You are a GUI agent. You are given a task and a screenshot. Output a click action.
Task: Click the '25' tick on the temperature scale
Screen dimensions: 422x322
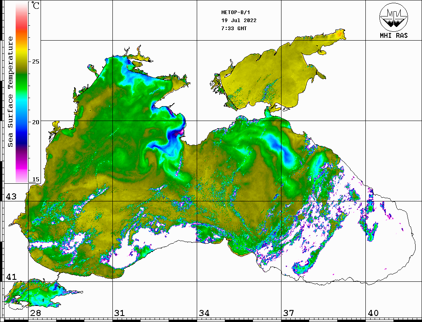click(x=35, y=62)
